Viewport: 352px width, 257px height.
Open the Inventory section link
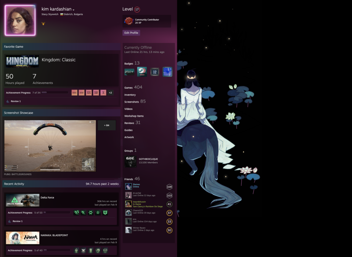coord(130,95)
